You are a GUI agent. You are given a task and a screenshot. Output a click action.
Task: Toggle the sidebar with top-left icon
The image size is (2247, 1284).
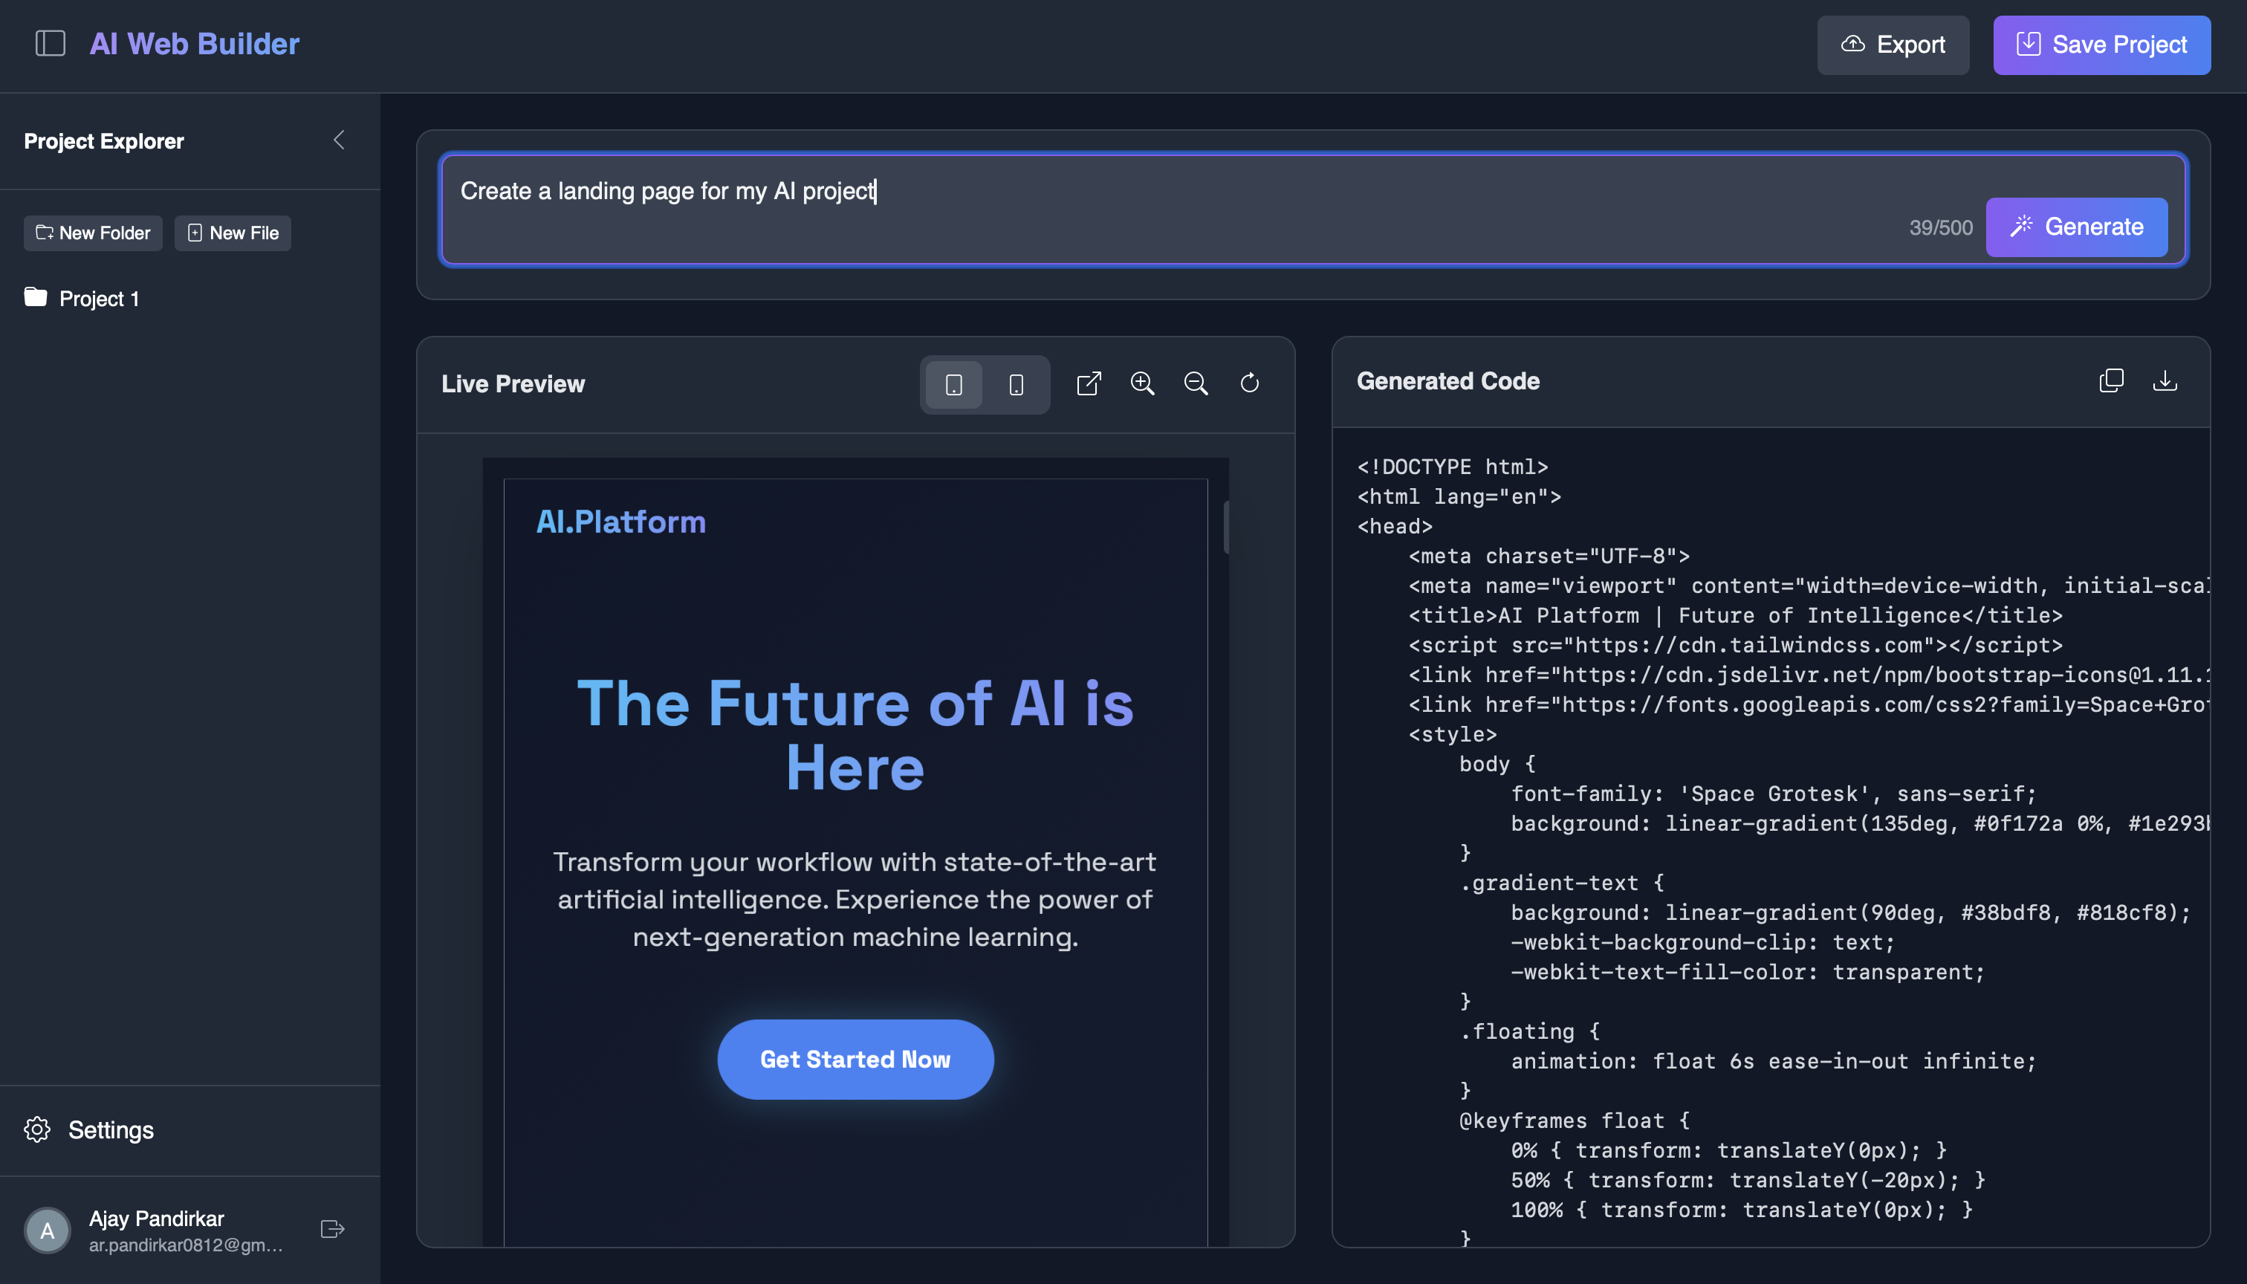(x=51, y=43)
